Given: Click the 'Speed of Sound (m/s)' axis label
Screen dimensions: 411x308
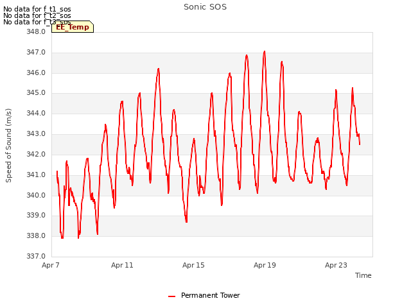Looking at the screenshot, I should (x=8, y=146).
